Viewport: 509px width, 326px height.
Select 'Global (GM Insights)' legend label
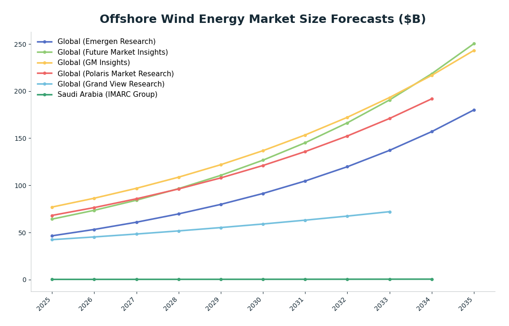coord(94,63)
